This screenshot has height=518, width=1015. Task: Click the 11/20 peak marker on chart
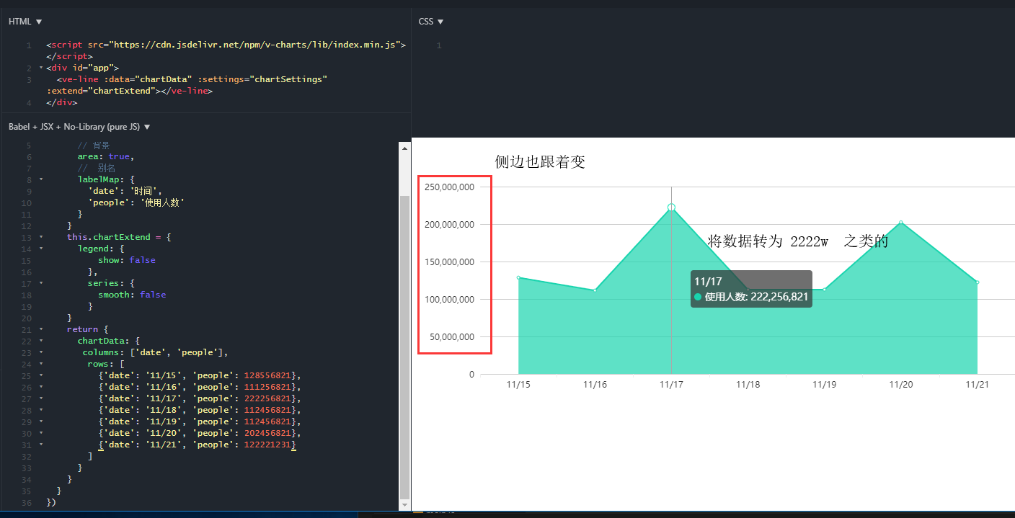901,222
